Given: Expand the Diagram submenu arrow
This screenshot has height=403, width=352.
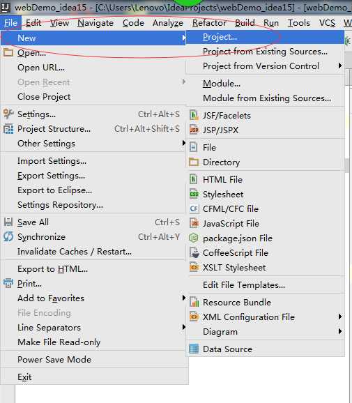Looking at the screenshot, I should (x=340, y=331).
